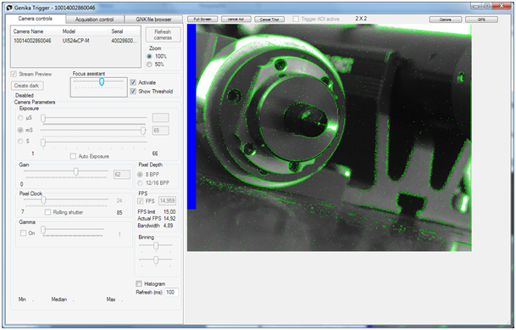This screenshot has width=516, height=330.
Task: Click the S exposure slider thumb
Action: [43, 143]
